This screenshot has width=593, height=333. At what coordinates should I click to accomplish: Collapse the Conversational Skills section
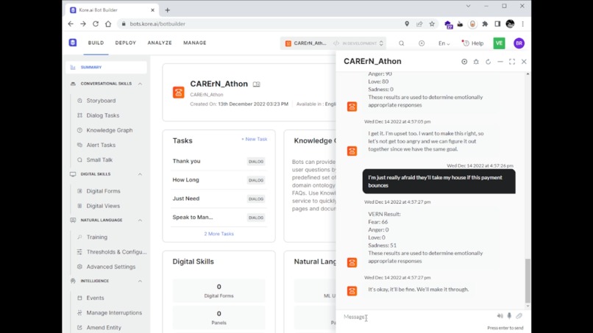click(140, 84)
